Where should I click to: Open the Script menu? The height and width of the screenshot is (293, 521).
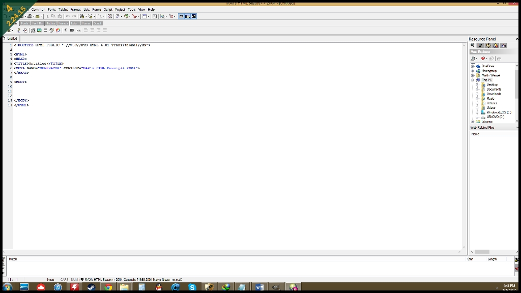(108, 9)
